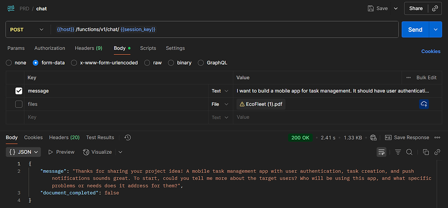The height and width of the screenshot is (208, 448).
Task: Open the table options ellipsis near Bulk Edit
Action: pyautogui.click(x=409, y=78)
